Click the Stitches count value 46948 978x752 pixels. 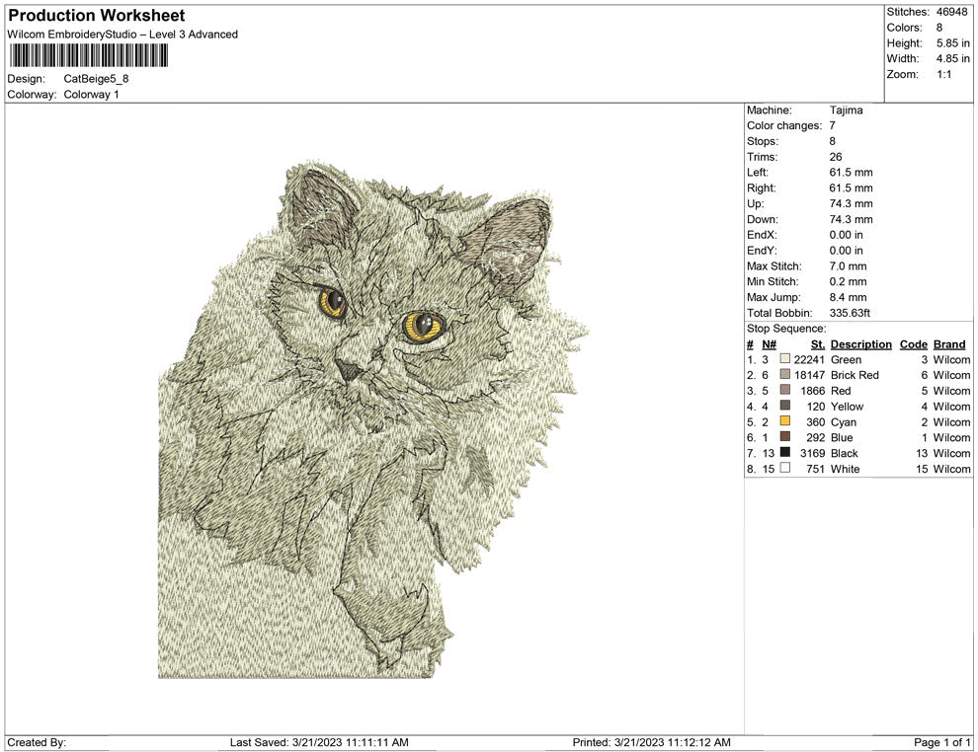point(951,13)
